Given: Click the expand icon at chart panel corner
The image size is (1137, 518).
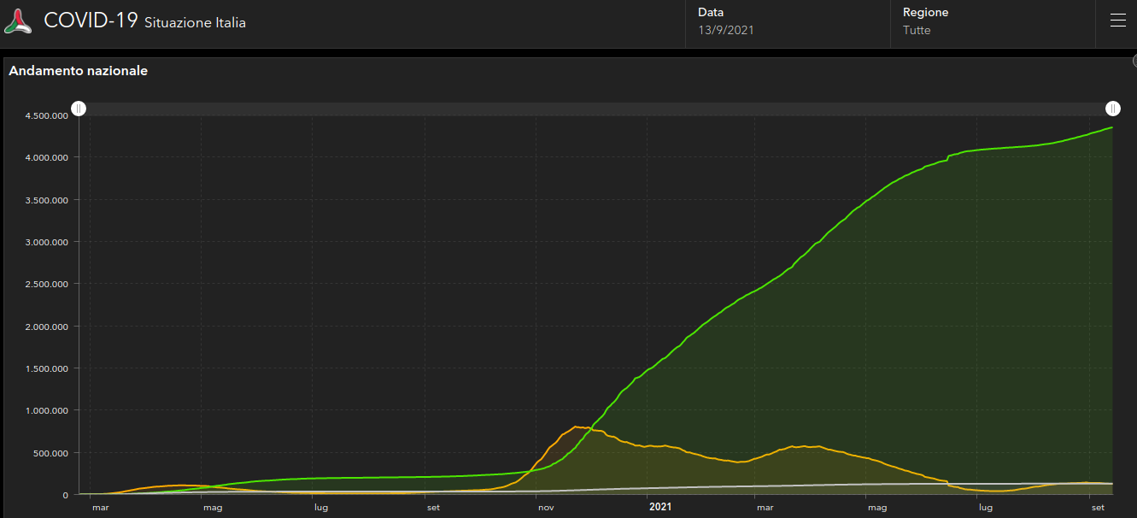Looking at the screenshot, I should click(x=1134, y=61).
